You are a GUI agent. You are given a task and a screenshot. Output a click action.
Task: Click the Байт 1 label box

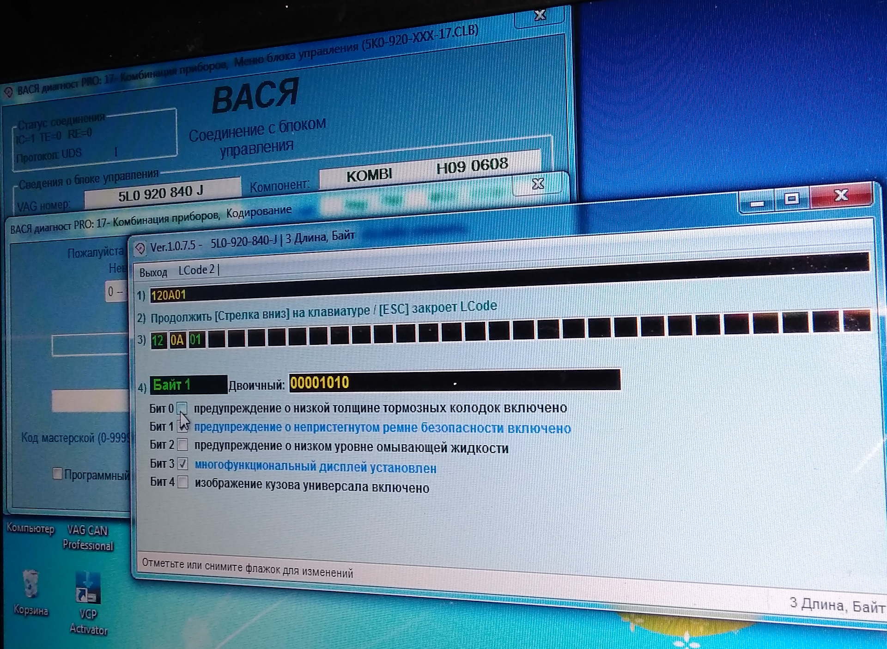(188, 385)
